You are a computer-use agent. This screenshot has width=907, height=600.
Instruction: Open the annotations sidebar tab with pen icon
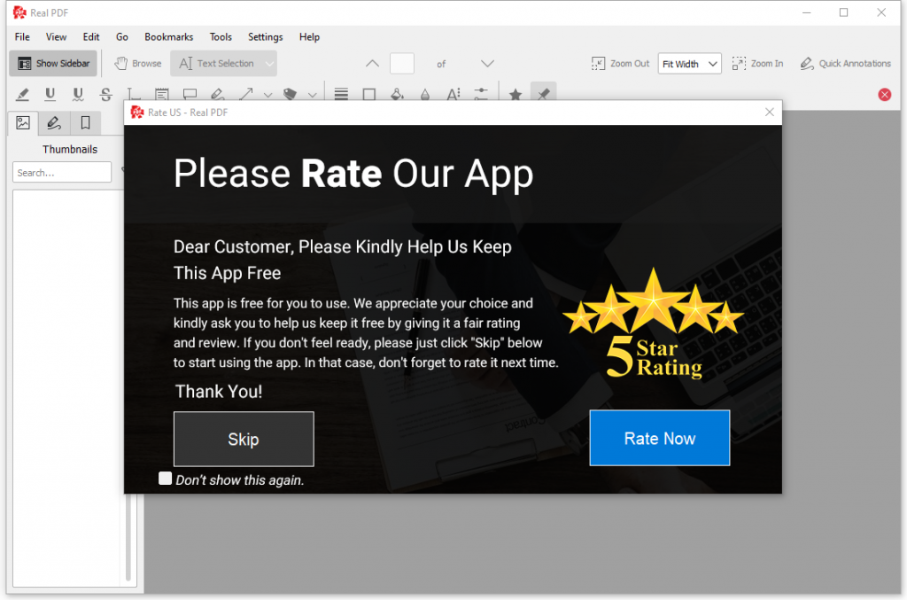[54, 123]
